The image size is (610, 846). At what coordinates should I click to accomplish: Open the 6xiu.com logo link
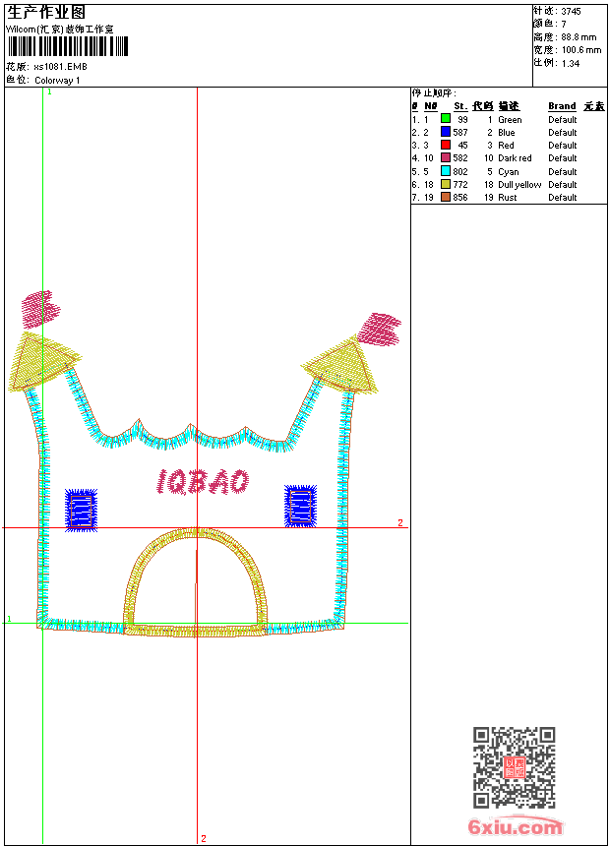click(x=515, y=827)
